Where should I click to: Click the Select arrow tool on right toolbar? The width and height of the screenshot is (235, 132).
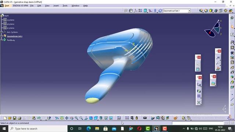coord(232,27)
